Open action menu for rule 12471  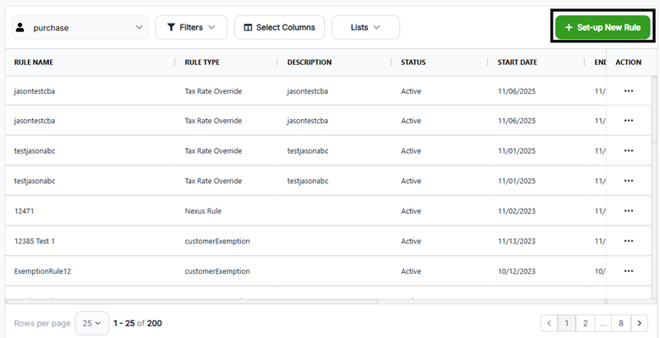click(x=629, y=211)
